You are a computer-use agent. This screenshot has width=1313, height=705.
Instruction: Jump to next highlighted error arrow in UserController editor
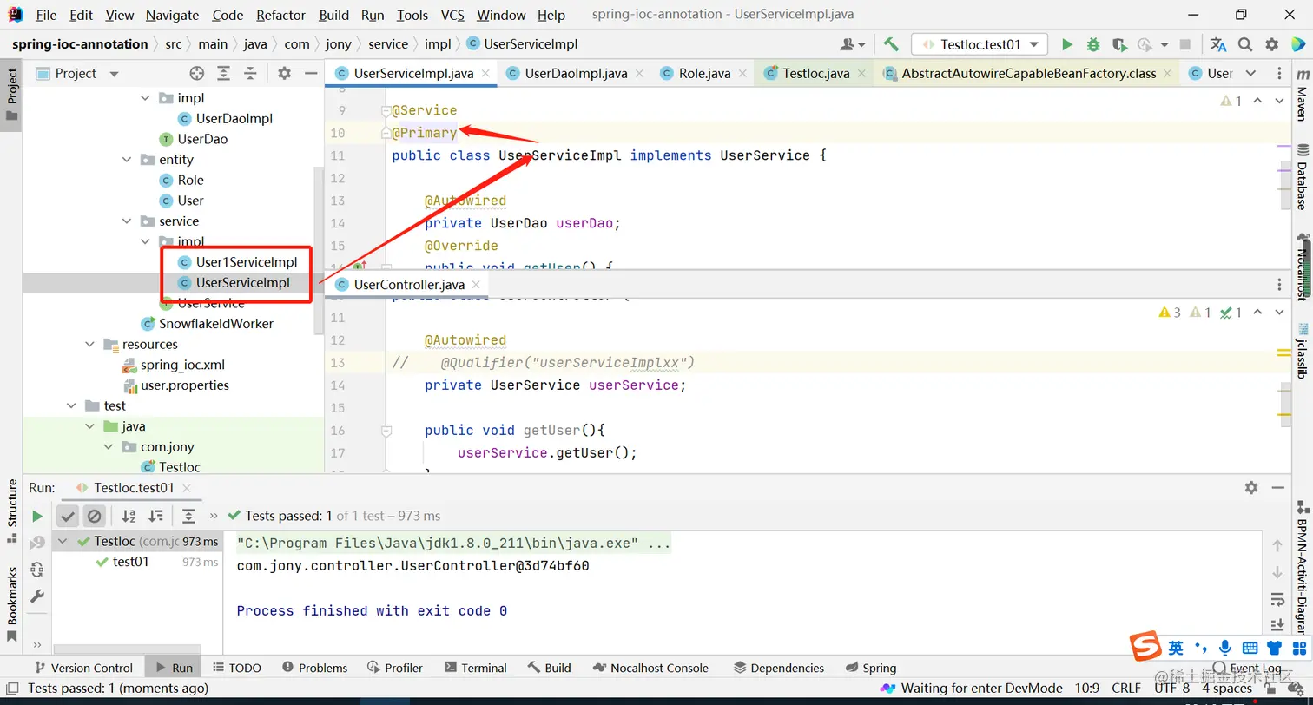pyautogui.click(x=1279, y=313)
